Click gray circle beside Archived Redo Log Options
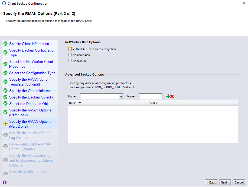Screen dimensions: 248x187 coord(5,135)
